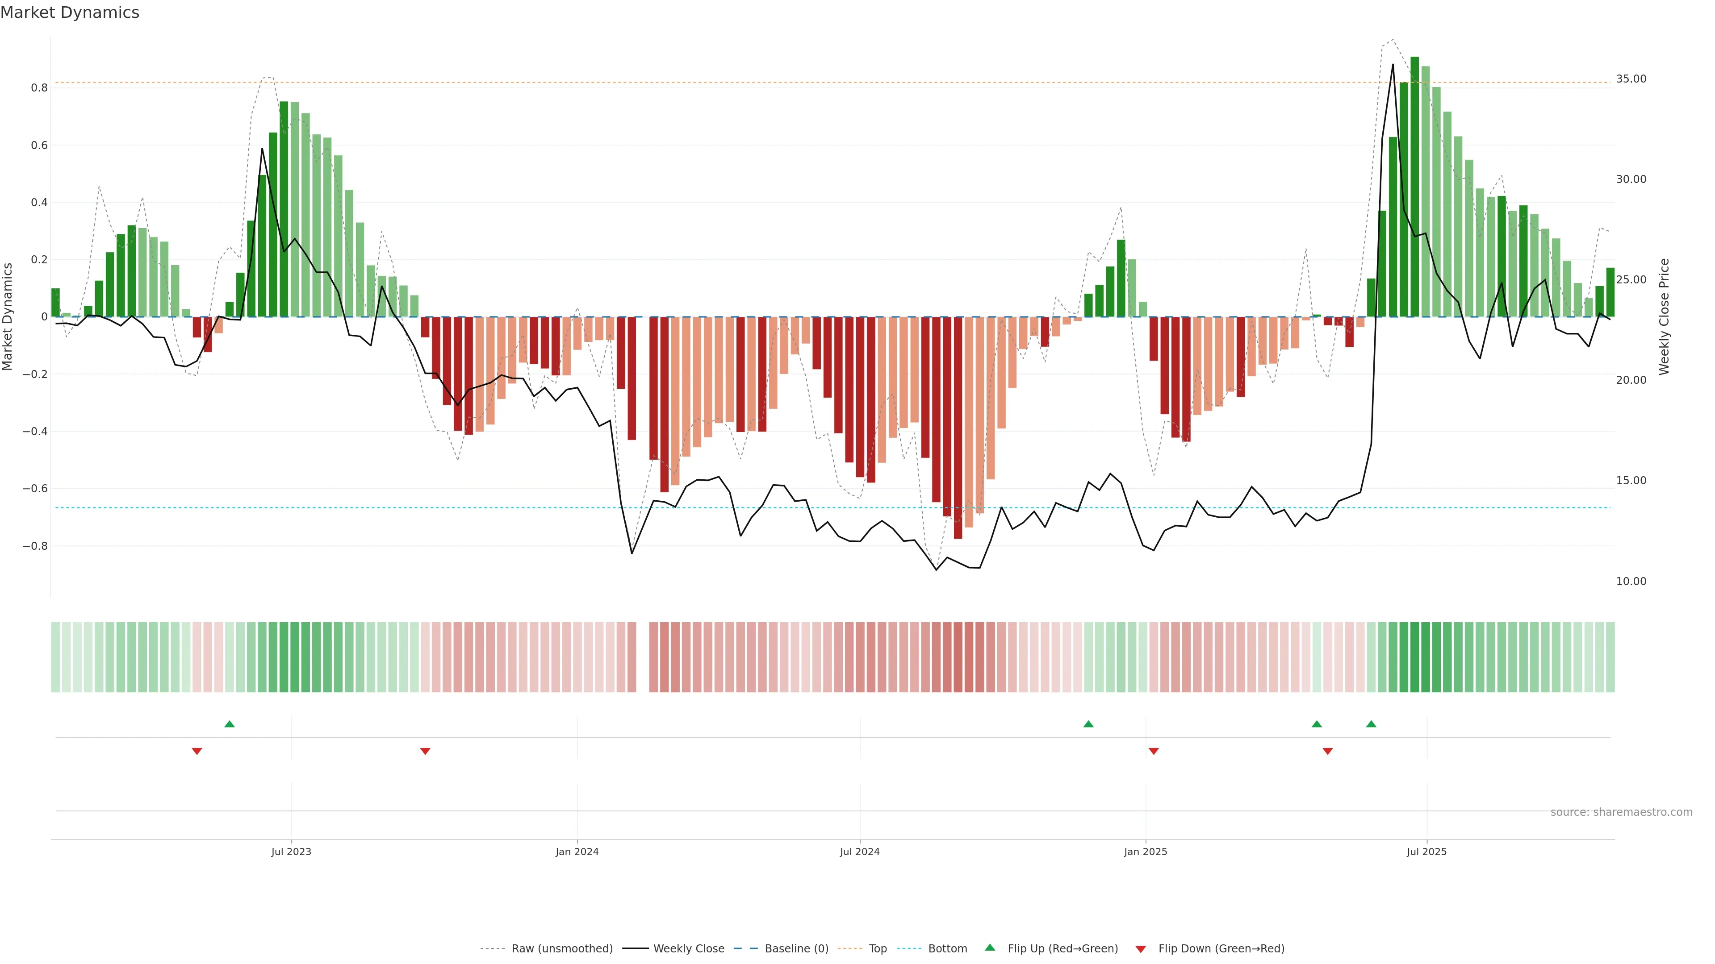Image resolution: width=1715 pixels, height=964 pixels.
Task: Click the Top legend entry
Action: (878, 949)
